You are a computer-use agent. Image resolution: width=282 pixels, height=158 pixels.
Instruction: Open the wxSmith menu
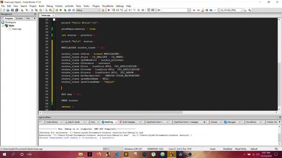click(x=69, y=6)
